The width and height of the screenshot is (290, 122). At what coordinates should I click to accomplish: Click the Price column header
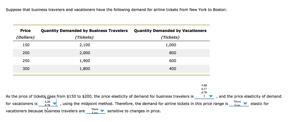pyautogui.click(x=25, y=31)
